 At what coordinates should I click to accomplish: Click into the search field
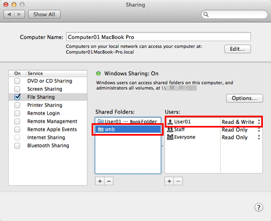tap(234, 15)
